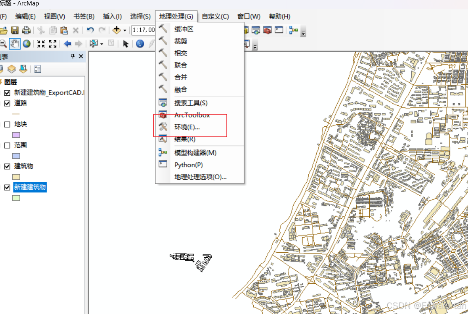Click the Fixed Zoom In icon
The width and height of the screenshot is (468, 314).
point(41,44)
